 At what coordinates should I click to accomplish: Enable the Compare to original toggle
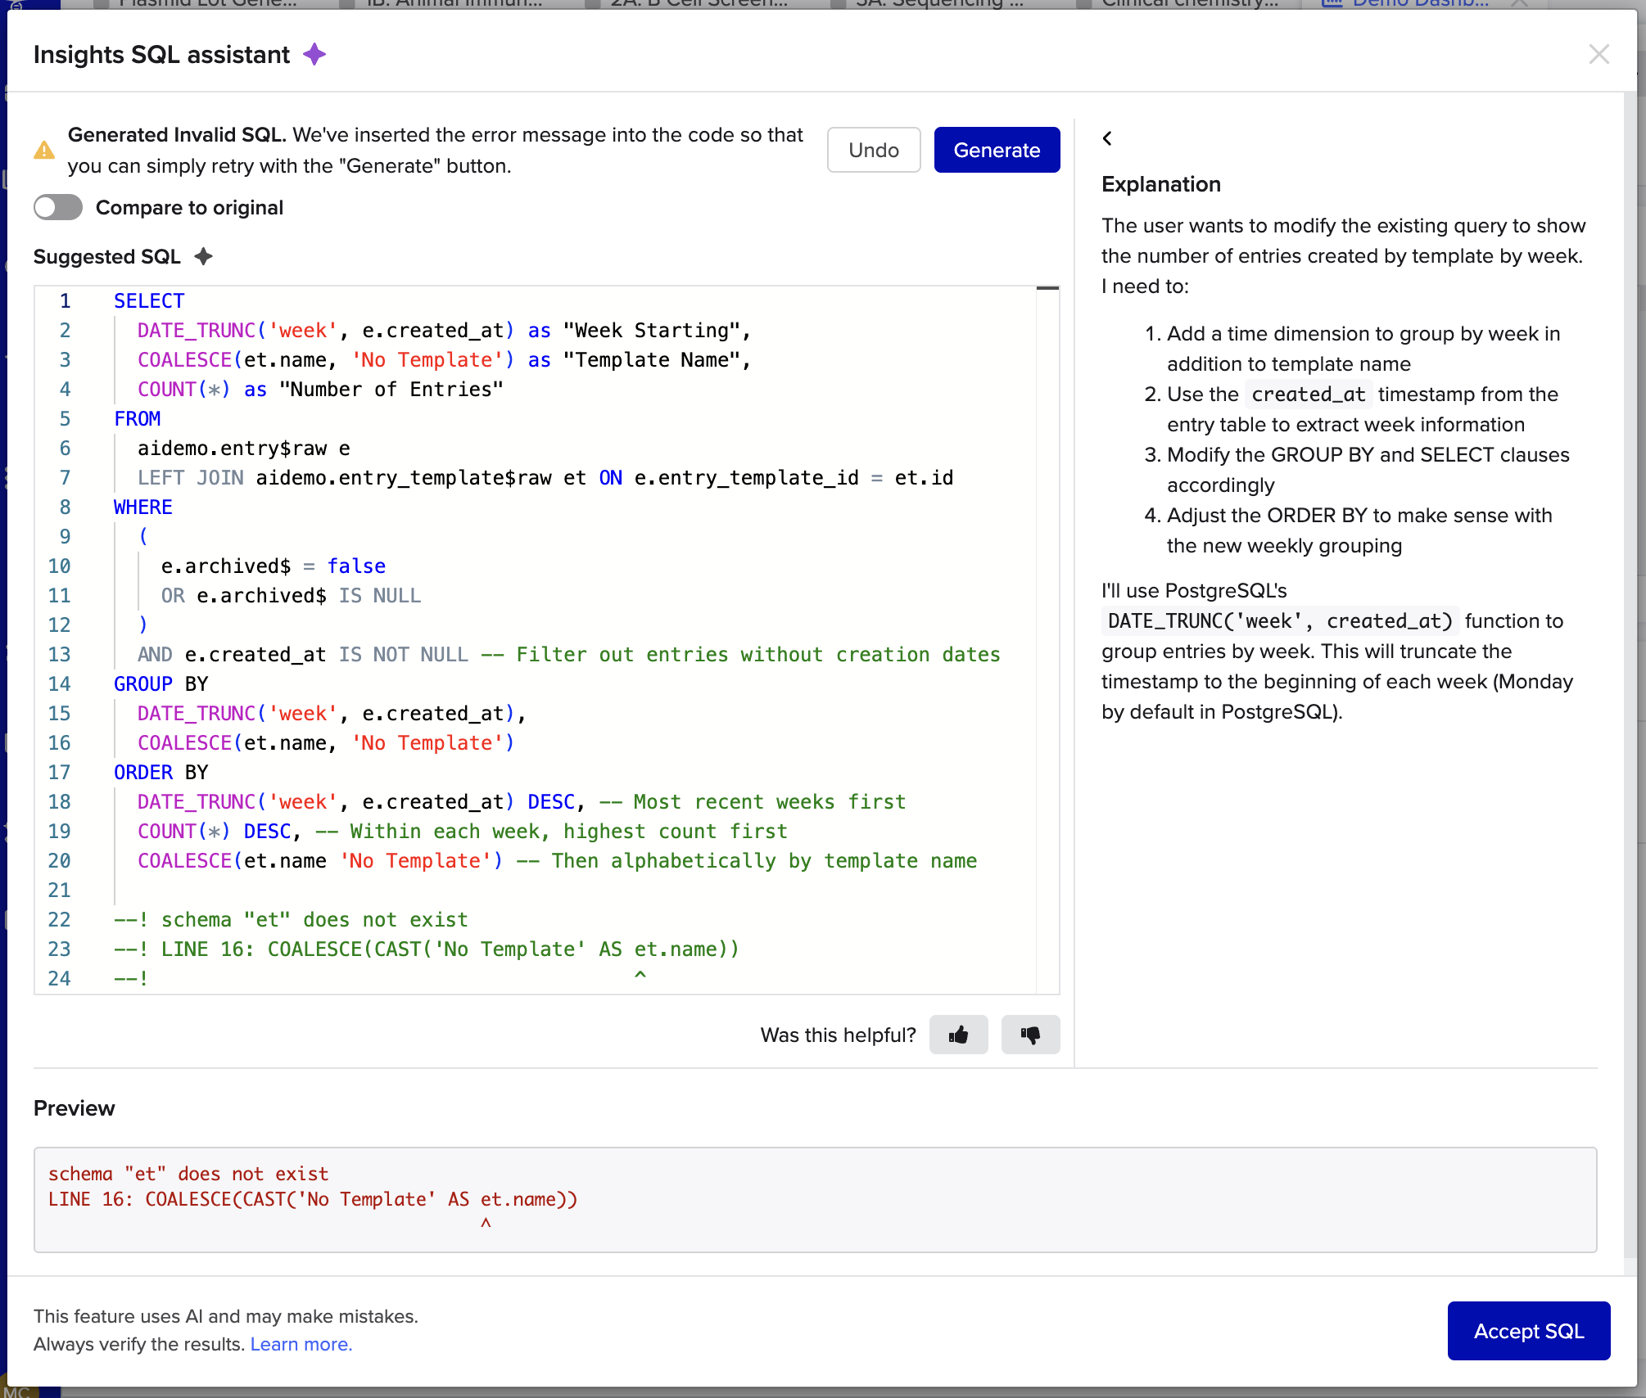pyautogui.click(x=57, y=207)
